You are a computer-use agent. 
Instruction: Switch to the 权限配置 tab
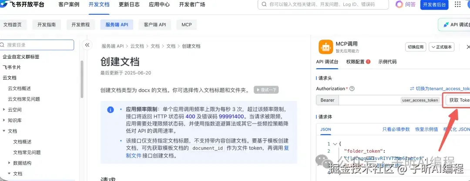click(355, 62)
